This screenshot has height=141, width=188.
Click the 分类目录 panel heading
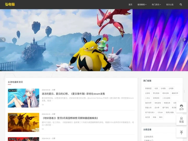(x=147, y=130)
